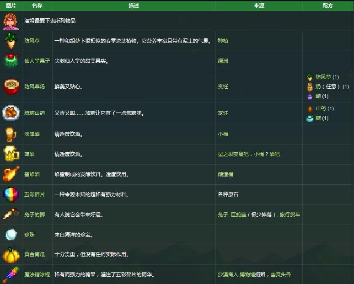Open the 仙人掌果子 item link

(x=37, y=61)
